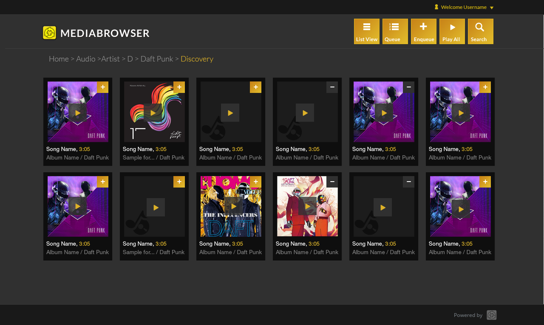Select Daft Punk in the breadcrumb
Image resolution: width=544 pixels, height=325 pixels.
click(156, 59)
